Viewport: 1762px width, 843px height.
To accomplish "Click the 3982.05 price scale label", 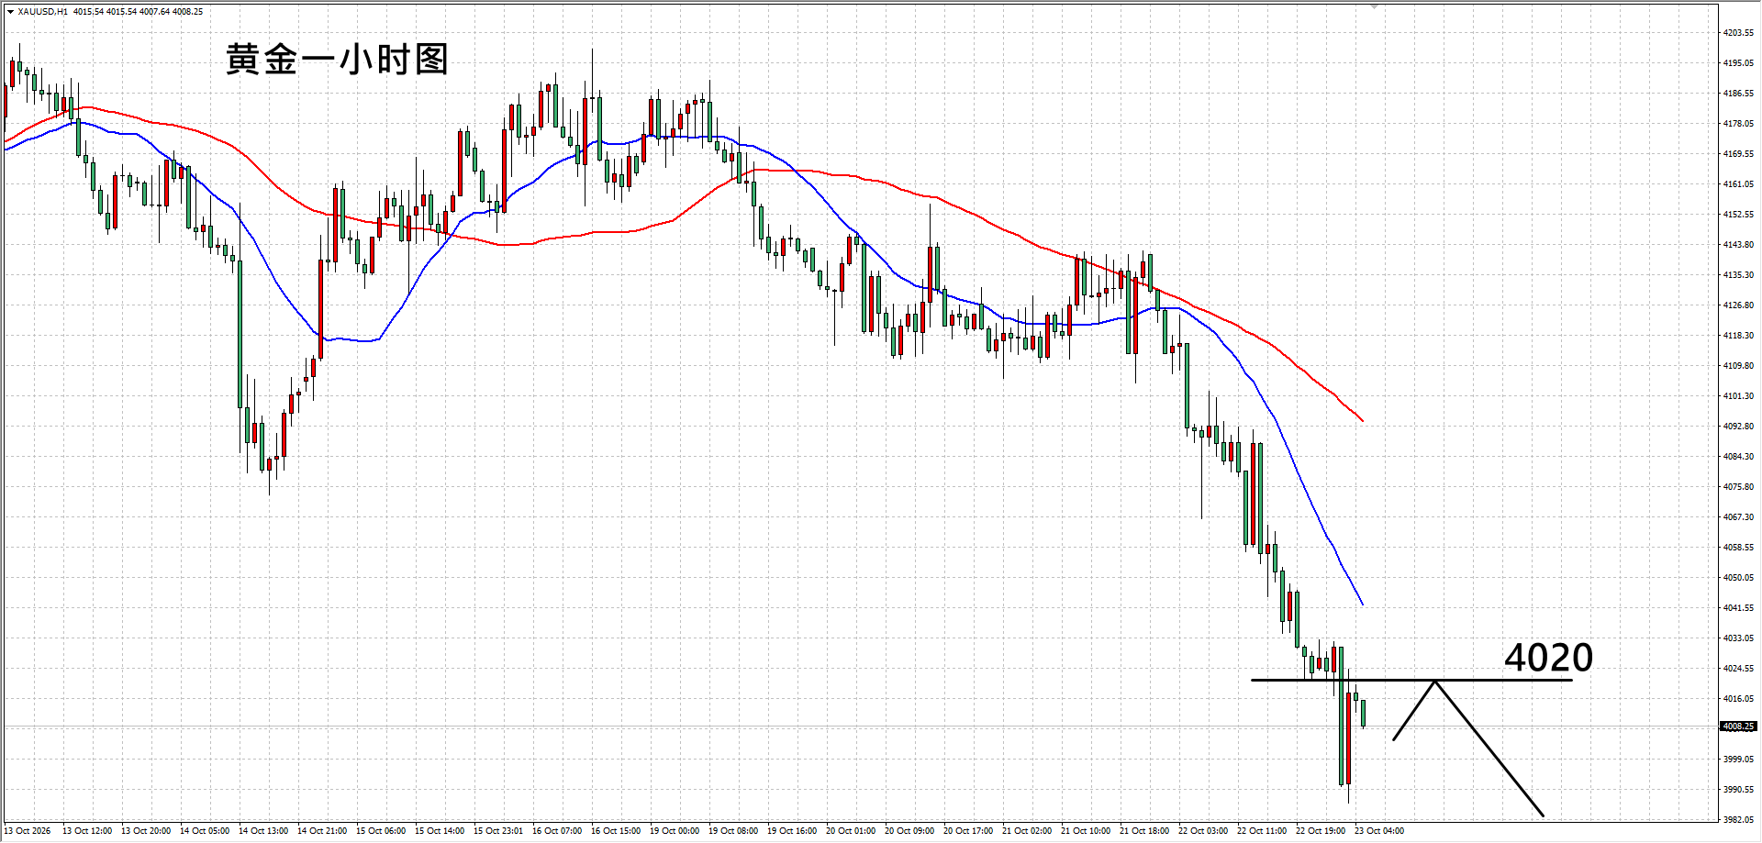I will point(1738,820).
